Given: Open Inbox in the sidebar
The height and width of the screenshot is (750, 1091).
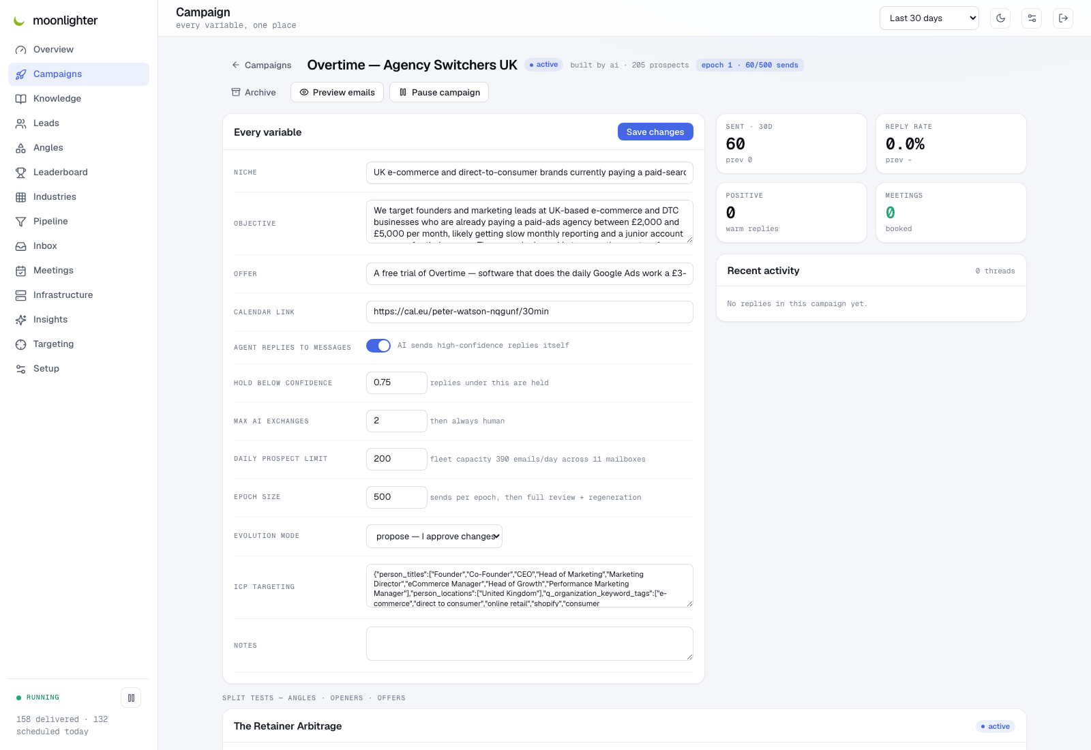Looking at the screenshot, I should (x=78, y=246).
